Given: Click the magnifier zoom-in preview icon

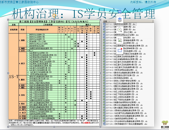Looking at the screenshot, I should (x=120, y=30).
